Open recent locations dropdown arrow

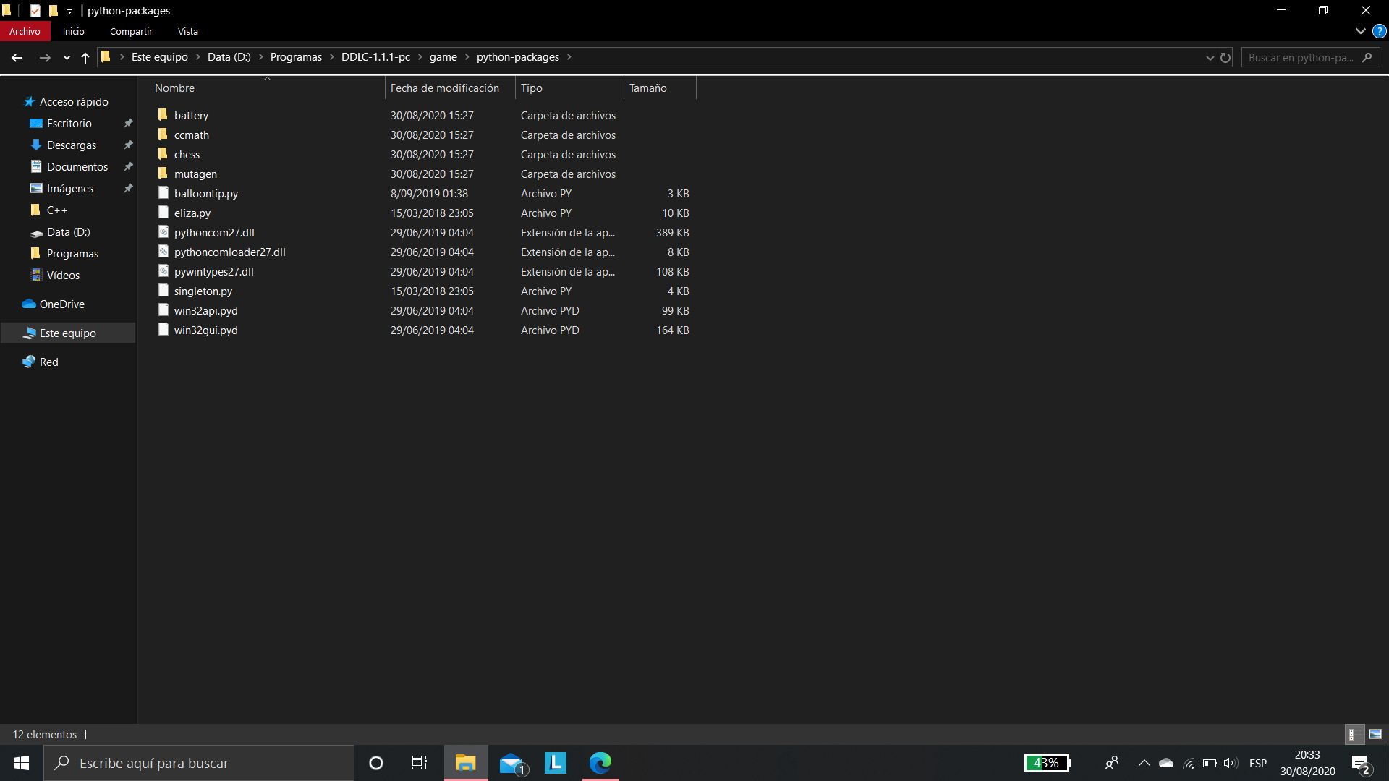coord(67,58)
